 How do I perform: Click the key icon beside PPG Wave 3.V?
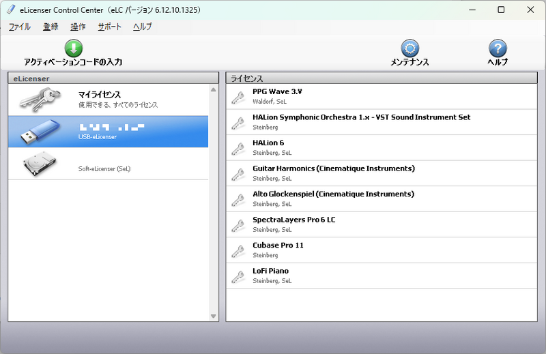tap(238, 98)
